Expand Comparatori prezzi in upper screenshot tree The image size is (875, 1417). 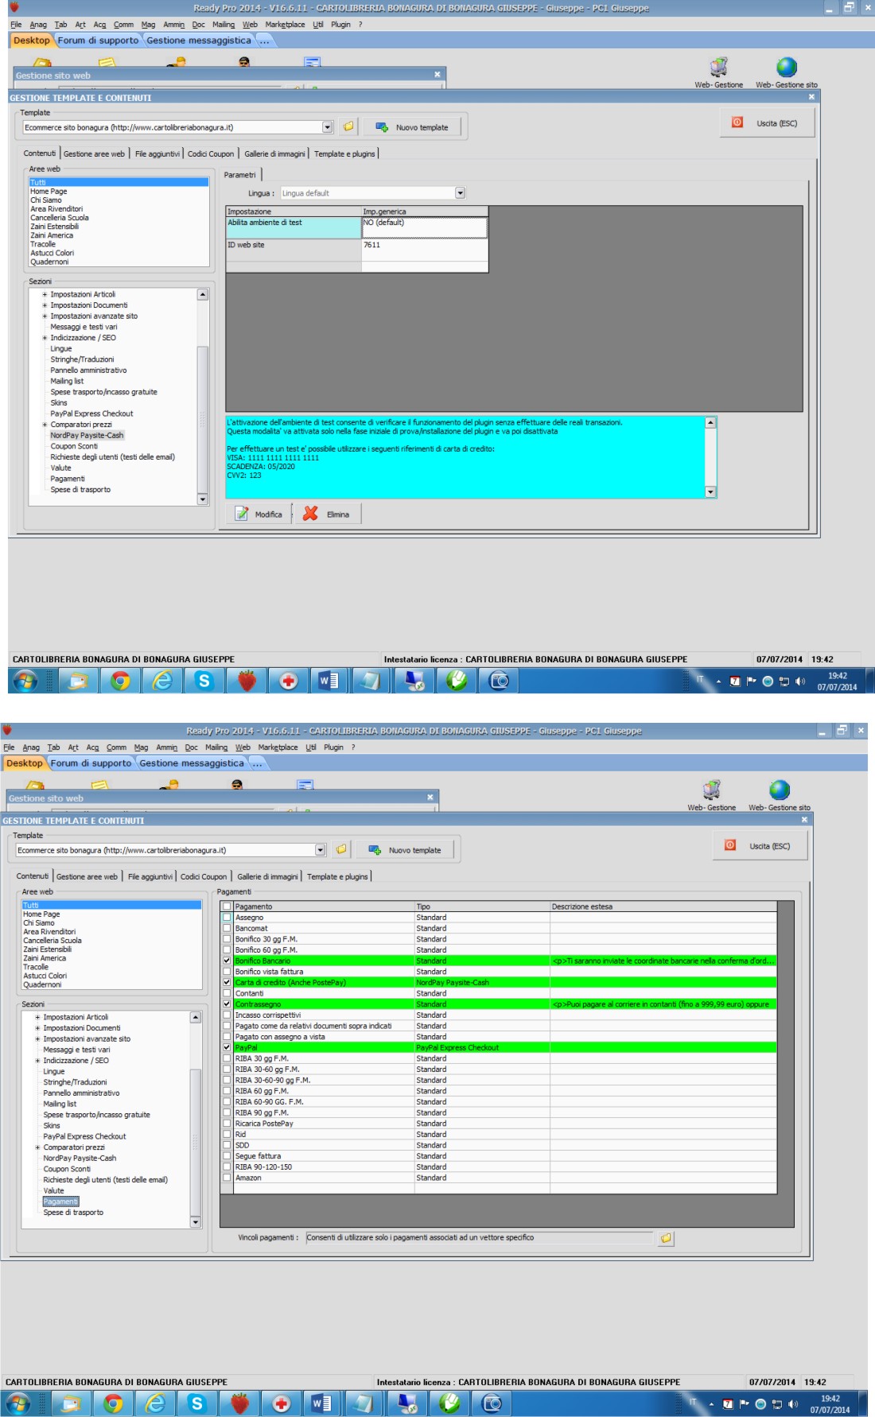tap(45, 425)
